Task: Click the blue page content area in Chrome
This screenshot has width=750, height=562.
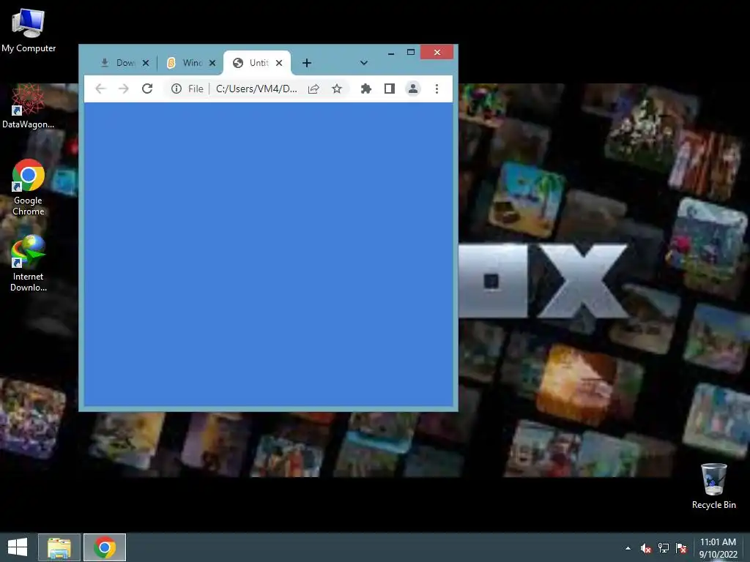Action: coord(268,254)
